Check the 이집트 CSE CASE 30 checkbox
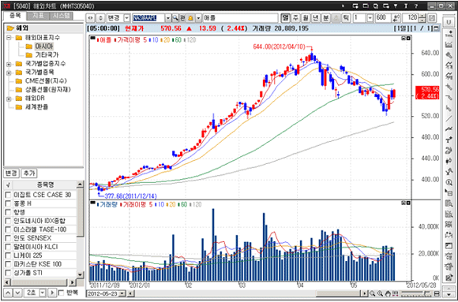Screen dimensions: 458x302 [8, 195]
